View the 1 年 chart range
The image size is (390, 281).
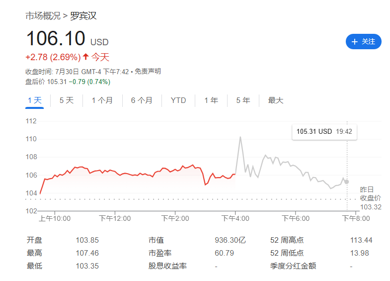click(x=211, y=100)
